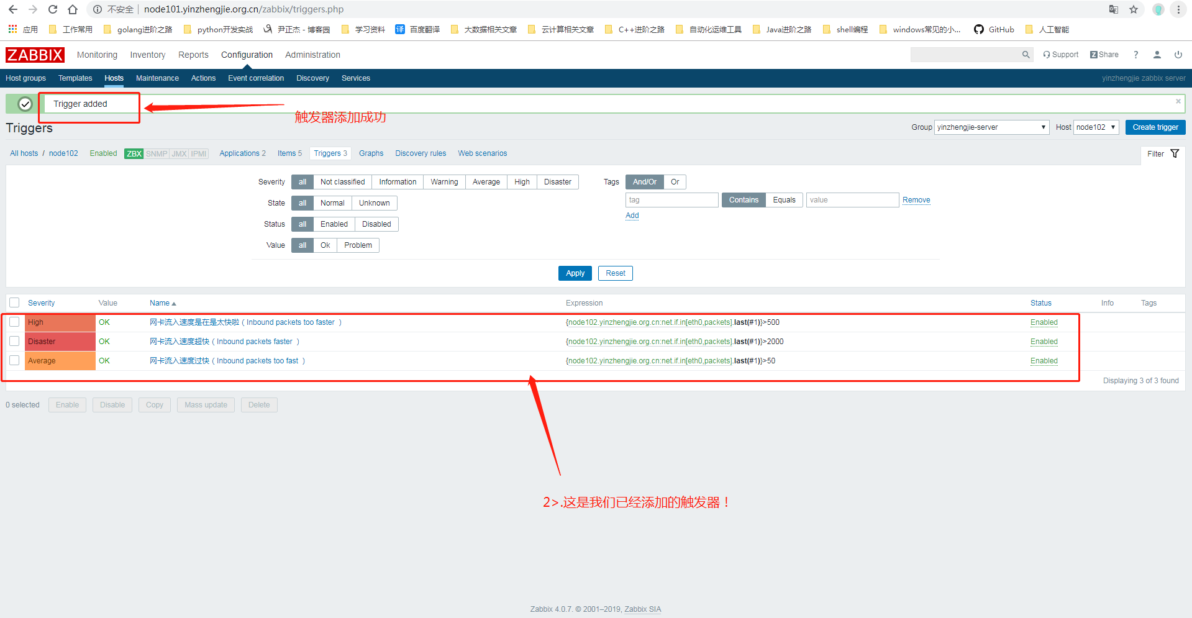Click the tag value input field
This screenshot has height=618, width=1192.
coord(852,200)
